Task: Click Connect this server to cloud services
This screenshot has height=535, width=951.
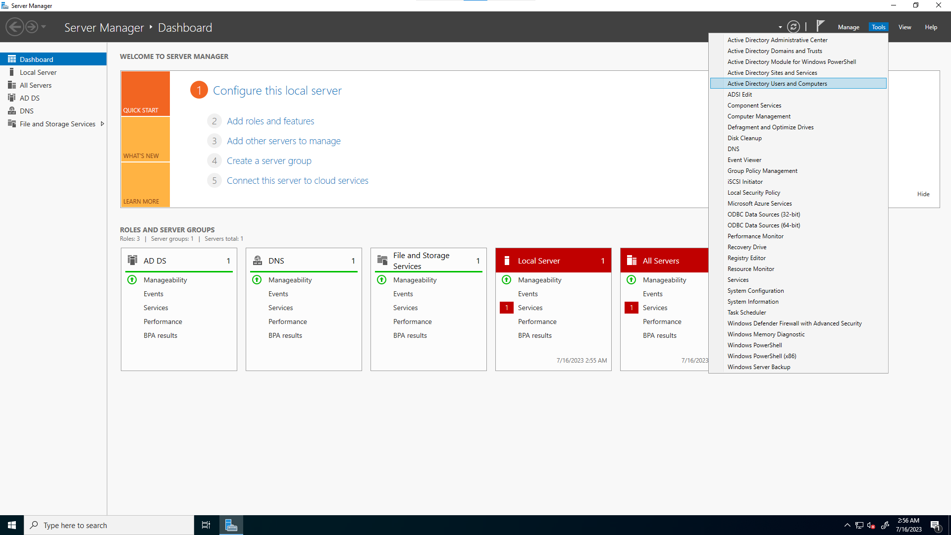Action: [x=297, y=180]
